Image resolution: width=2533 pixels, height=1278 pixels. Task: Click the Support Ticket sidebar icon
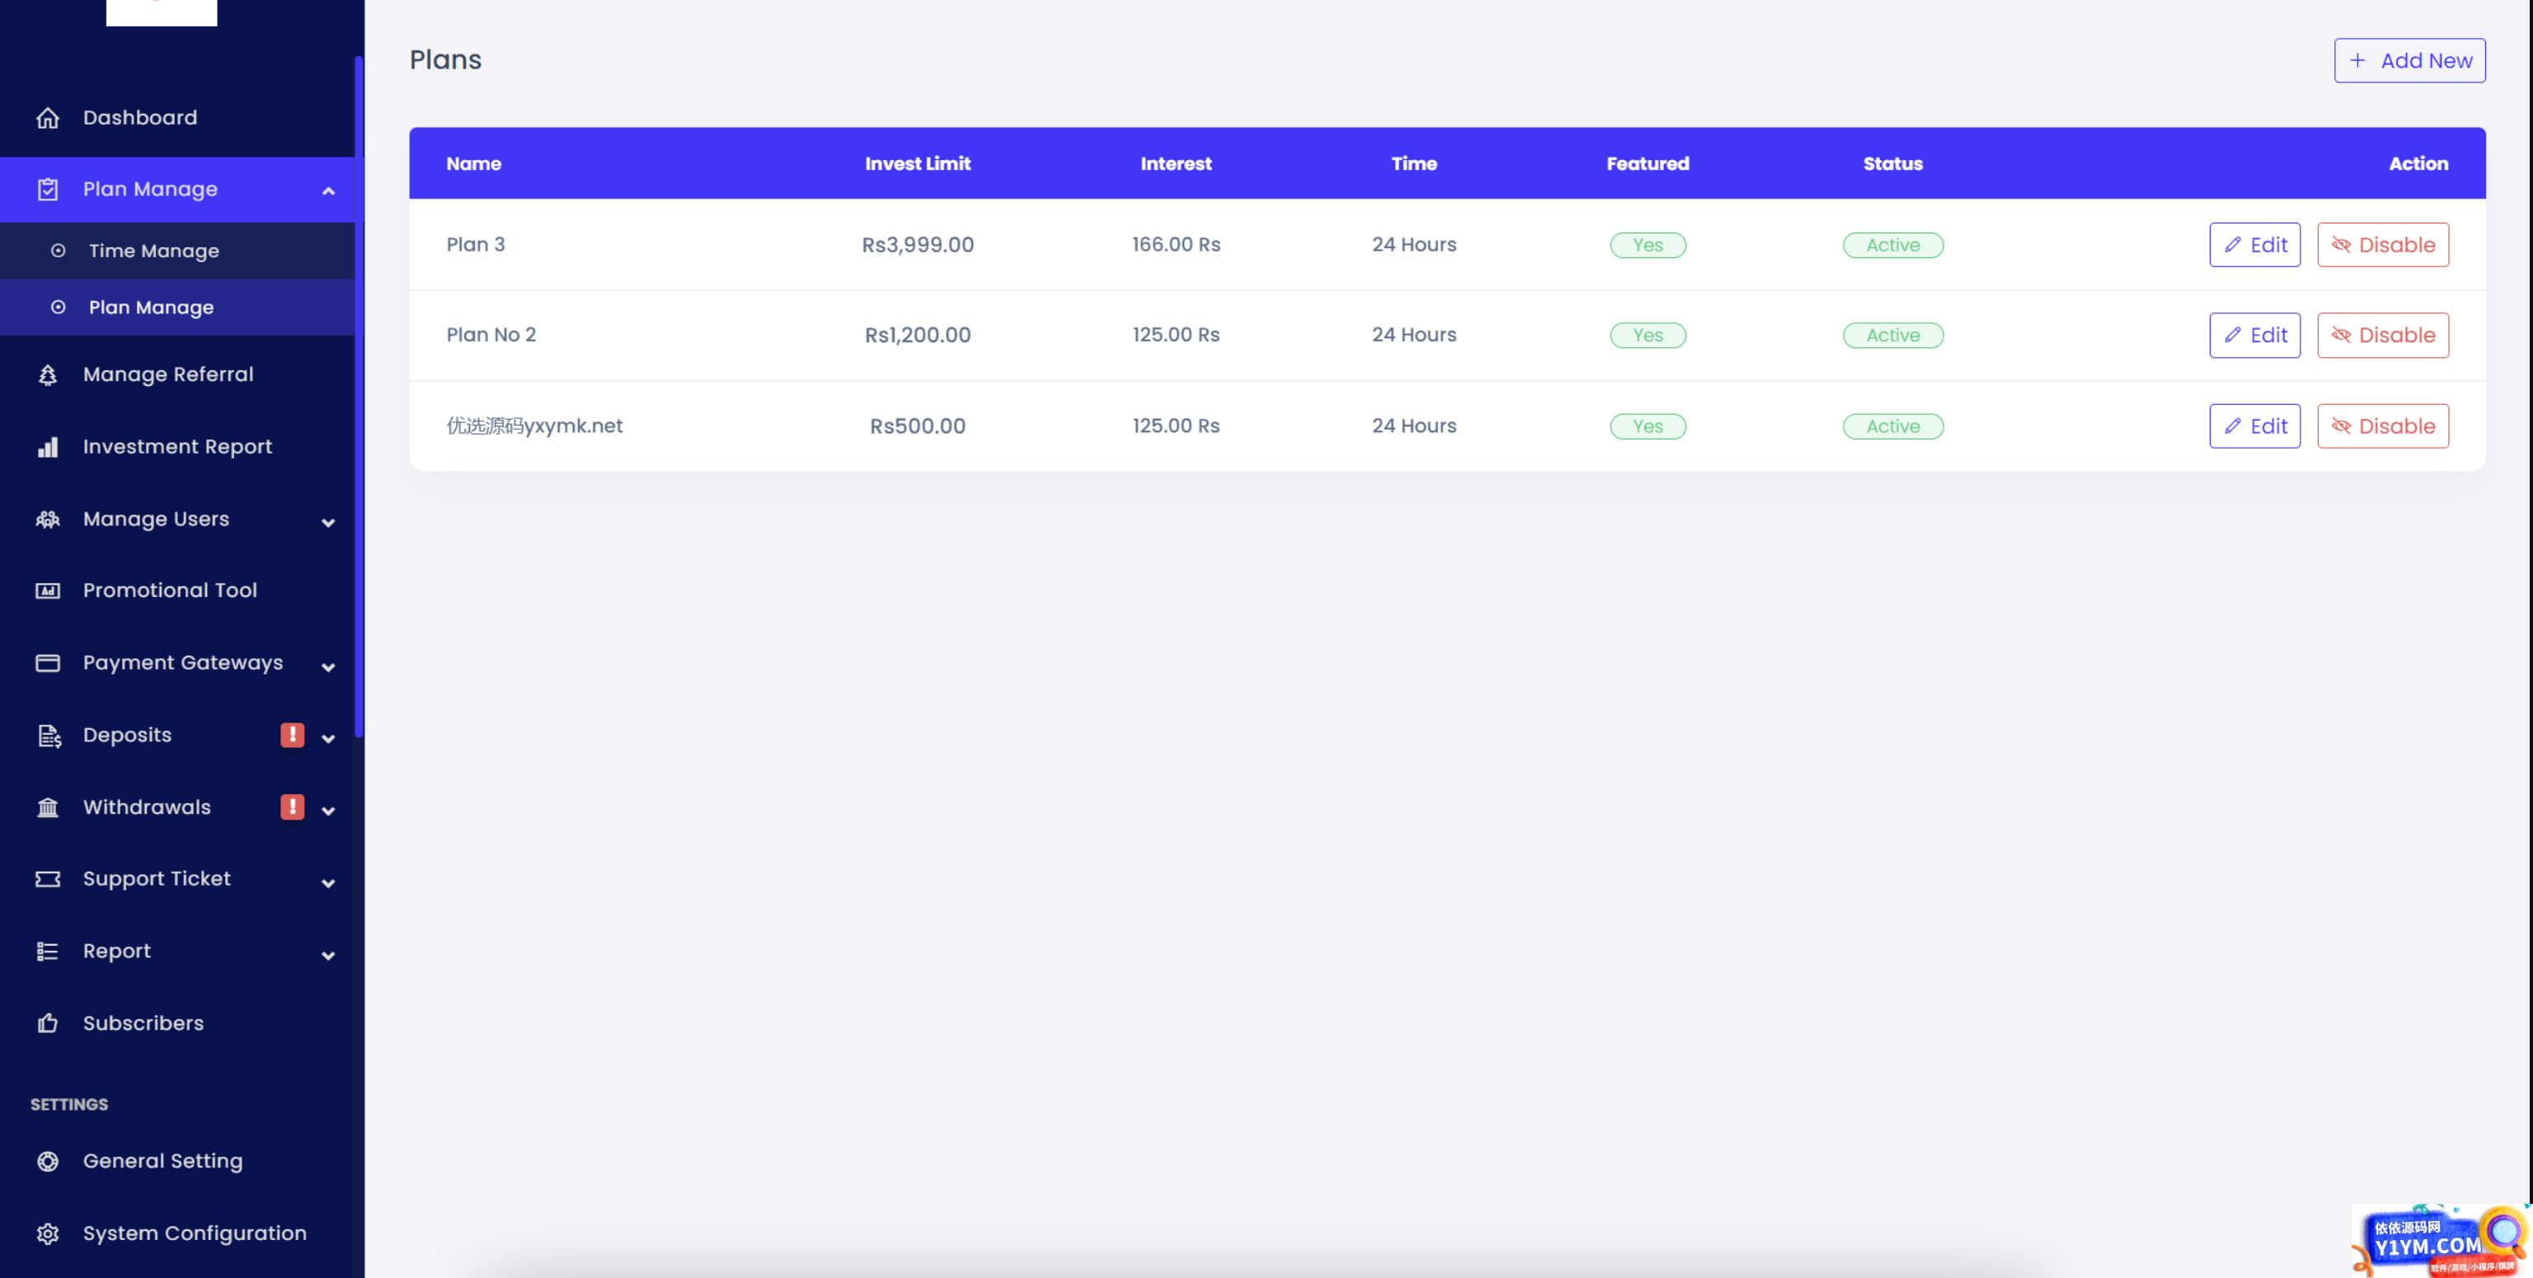coord(45,879)
